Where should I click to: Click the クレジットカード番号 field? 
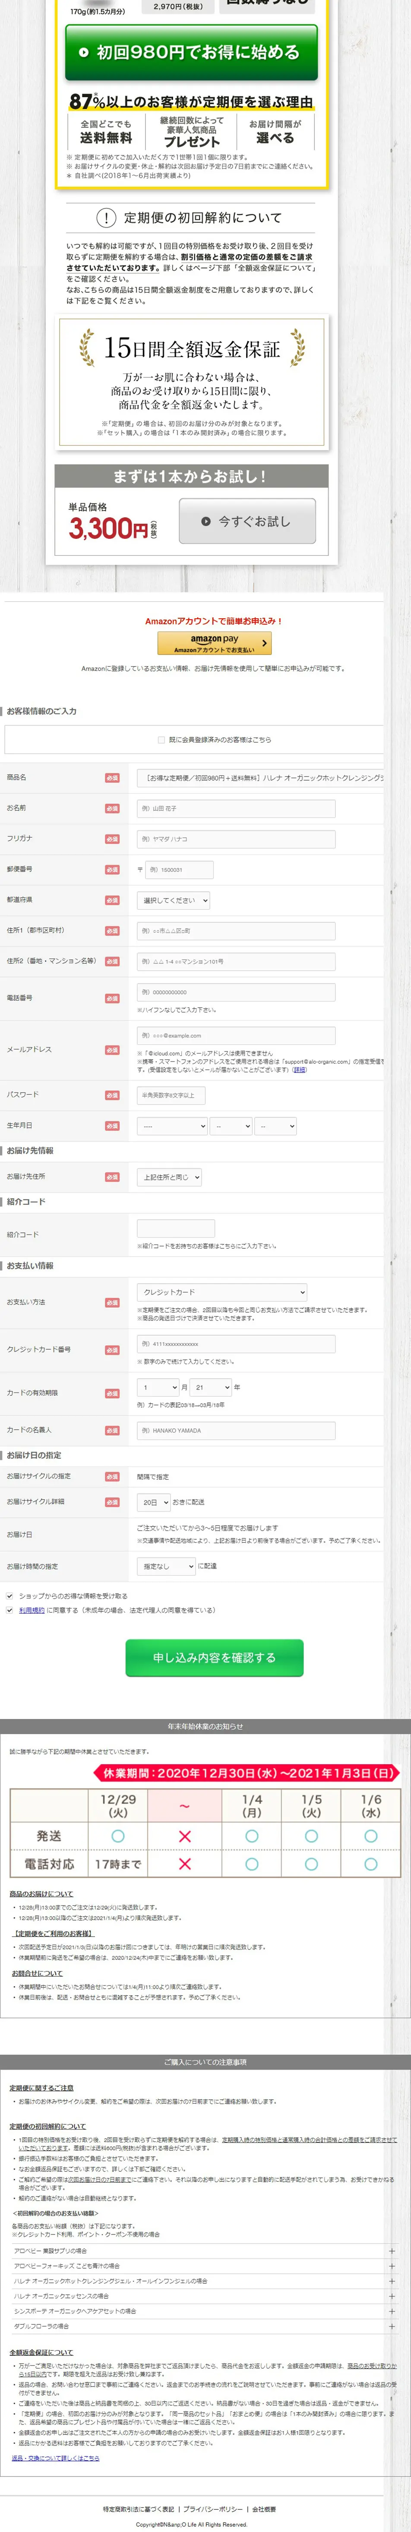[236, 1344]
